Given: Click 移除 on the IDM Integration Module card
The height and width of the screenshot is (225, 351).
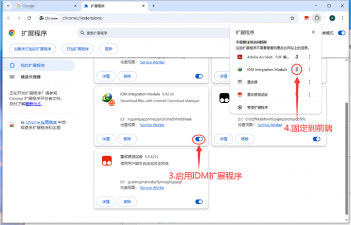Looking at the screenshot, I should click(x=127, y=139).
